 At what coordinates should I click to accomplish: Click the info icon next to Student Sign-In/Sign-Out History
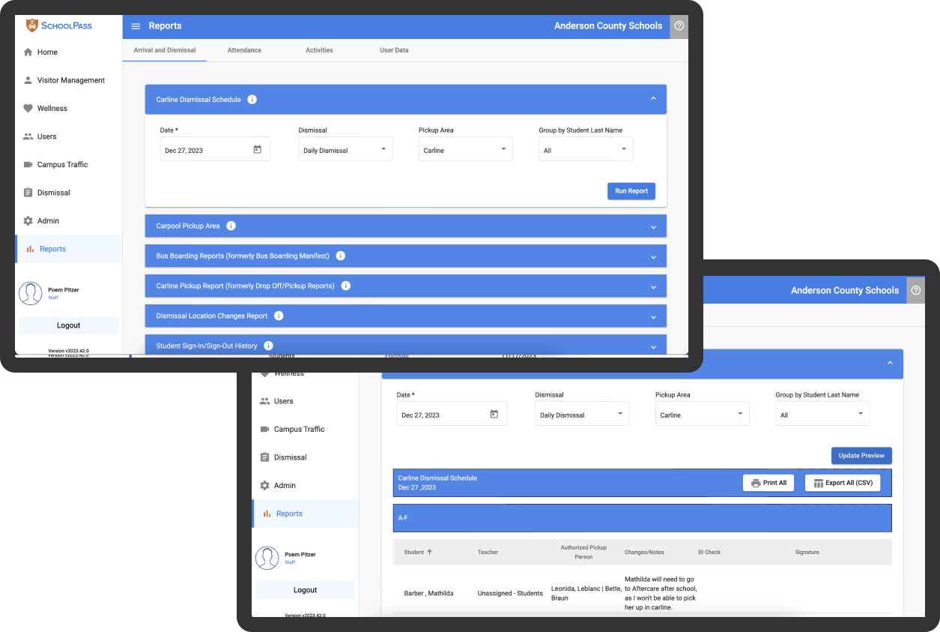pyautogui.click(x=268, y=346)
